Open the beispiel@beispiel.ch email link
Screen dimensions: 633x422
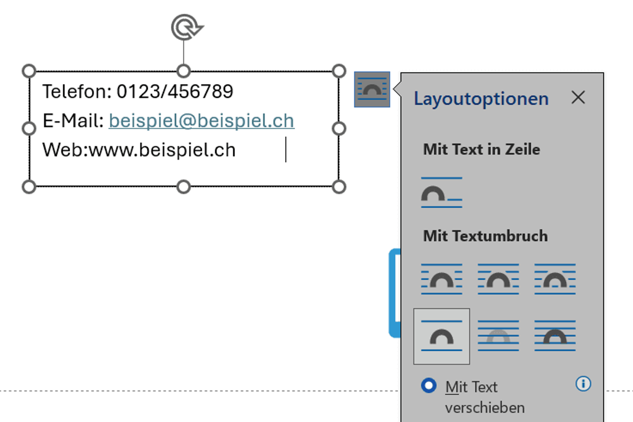202,121
